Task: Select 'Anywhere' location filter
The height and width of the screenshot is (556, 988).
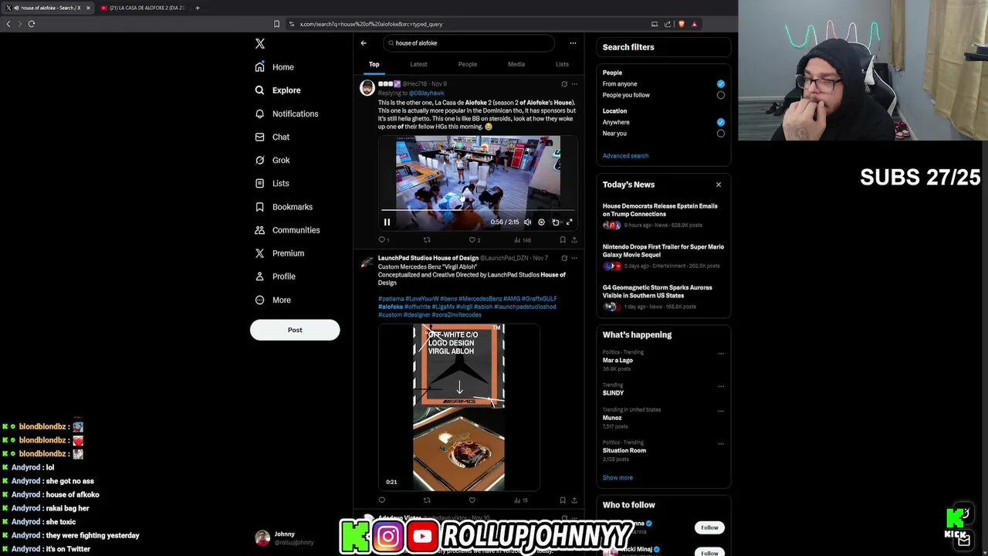Action: click(721, 122)
